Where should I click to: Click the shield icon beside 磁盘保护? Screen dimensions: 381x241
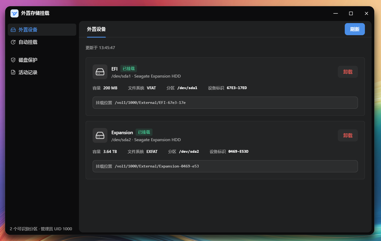click(x=13, y=60)
